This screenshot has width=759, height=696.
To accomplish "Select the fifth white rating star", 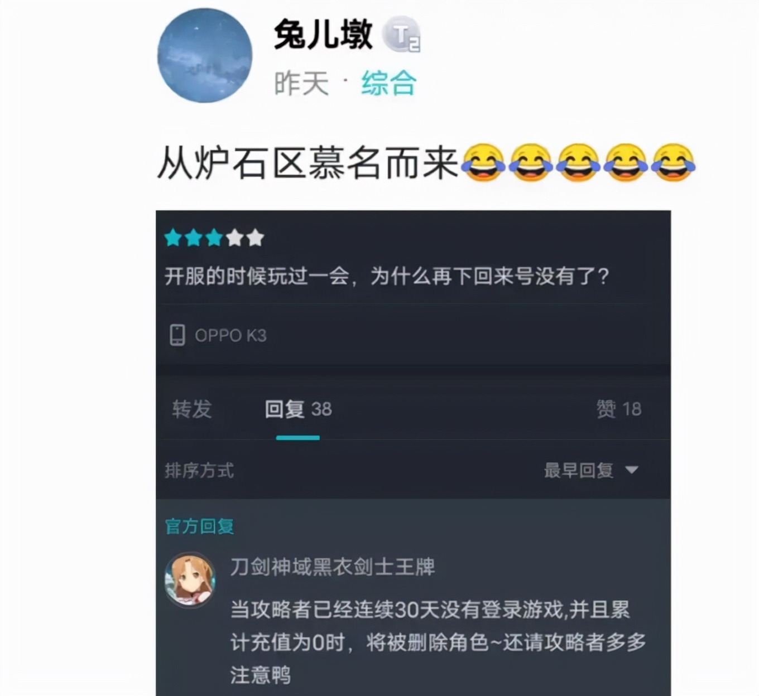I will pyautogui.click(x=256, y=238).
